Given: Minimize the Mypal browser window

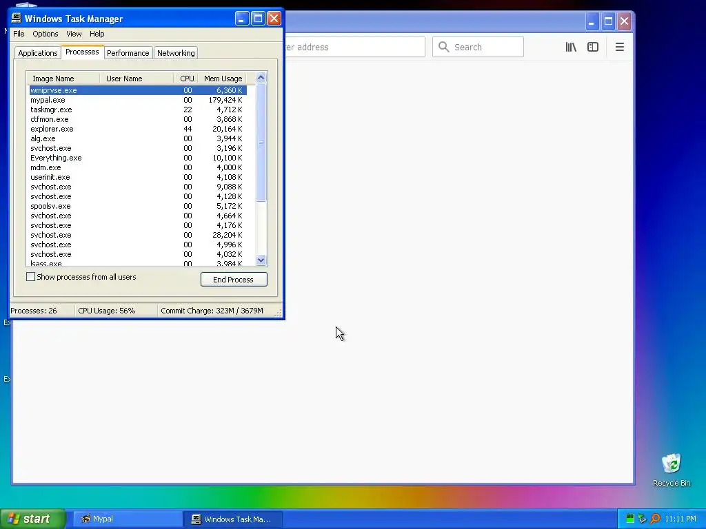Looking at the screenshot, I should [x=592, y=21].
